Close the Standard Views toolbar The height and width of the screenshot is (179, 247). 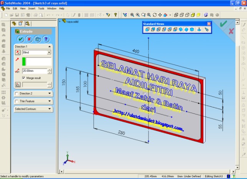pyautogui.click(x=209, y=24)
